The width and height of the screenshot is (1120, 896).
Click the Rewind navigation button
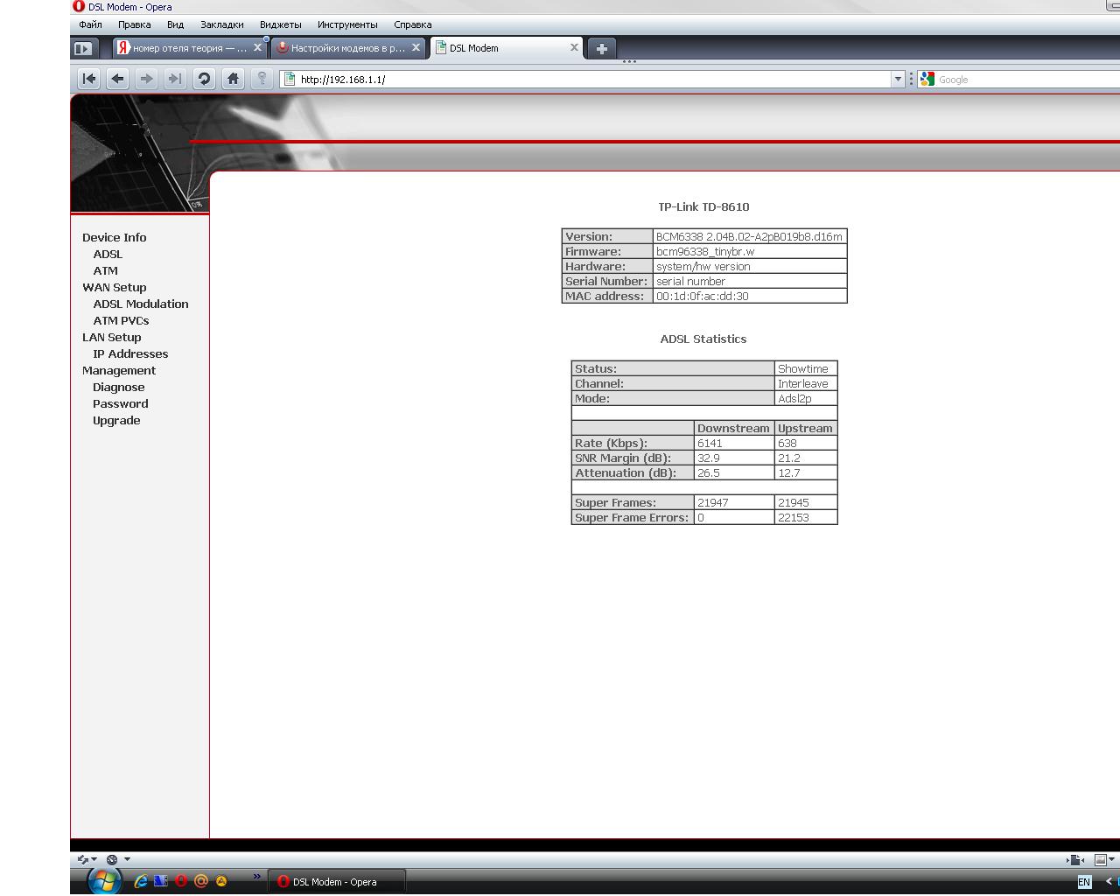click(x=89, y=79)
